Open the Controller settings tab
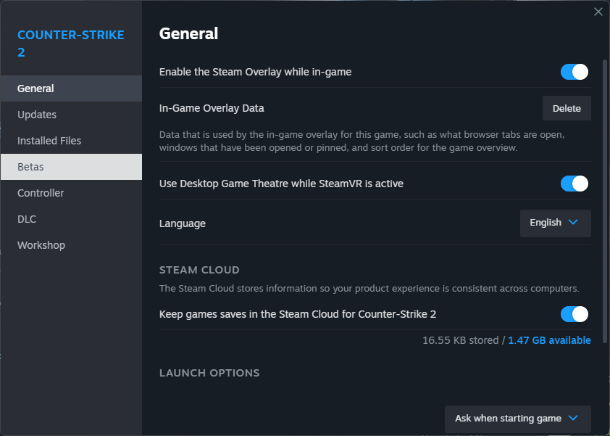Screen dimensions: 610x436 41,193
